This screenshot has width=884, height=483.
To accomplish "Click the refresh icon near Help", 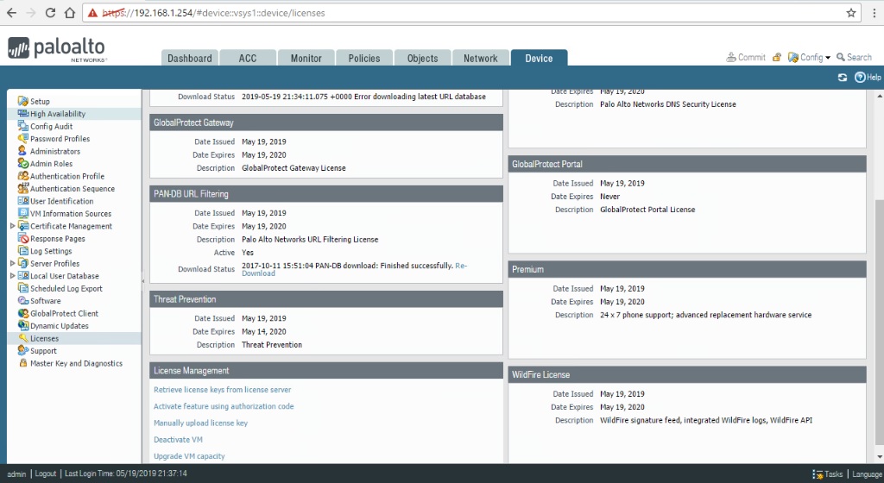I will click(x=843, y=78).
